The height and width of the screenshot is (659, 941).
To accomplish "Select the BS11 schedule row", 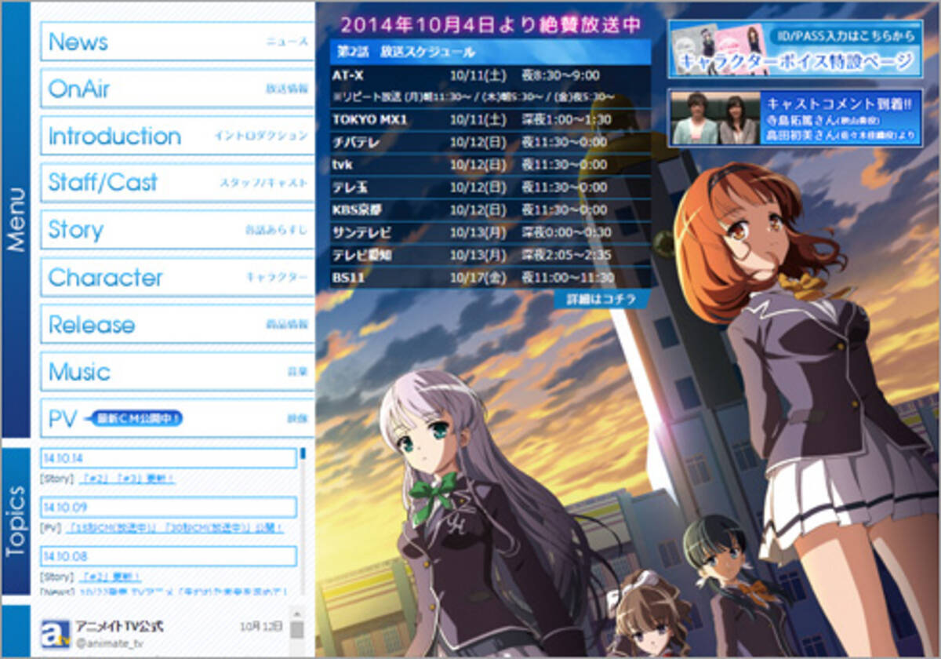I will (x=490, y=279).
